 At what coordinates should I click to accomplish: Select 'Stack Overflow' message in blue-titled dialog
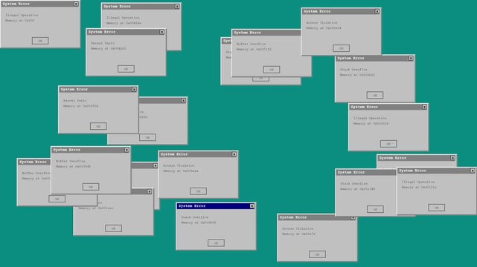pyautogui.click(x=195, y=217)
